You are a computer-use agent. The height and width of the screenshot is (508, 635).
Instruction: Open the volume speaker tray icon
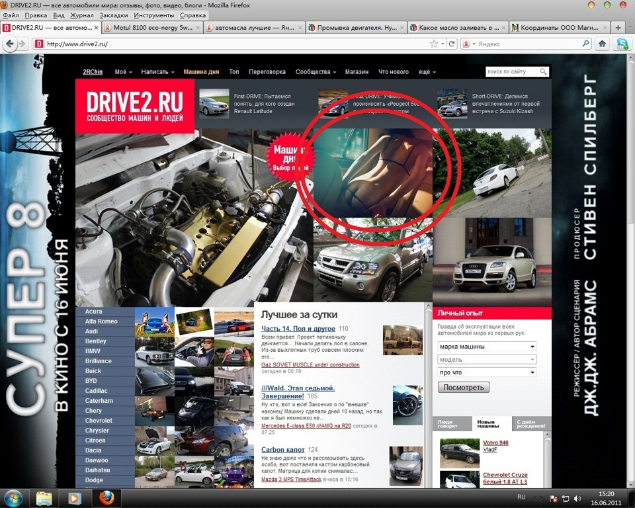coord(577,499)
